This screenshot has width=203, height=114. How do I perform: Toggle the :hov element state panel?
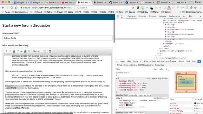click(156, 69)
